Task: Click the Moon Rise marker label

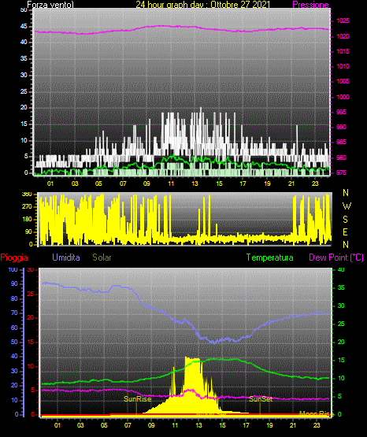Action: (317, 414)
